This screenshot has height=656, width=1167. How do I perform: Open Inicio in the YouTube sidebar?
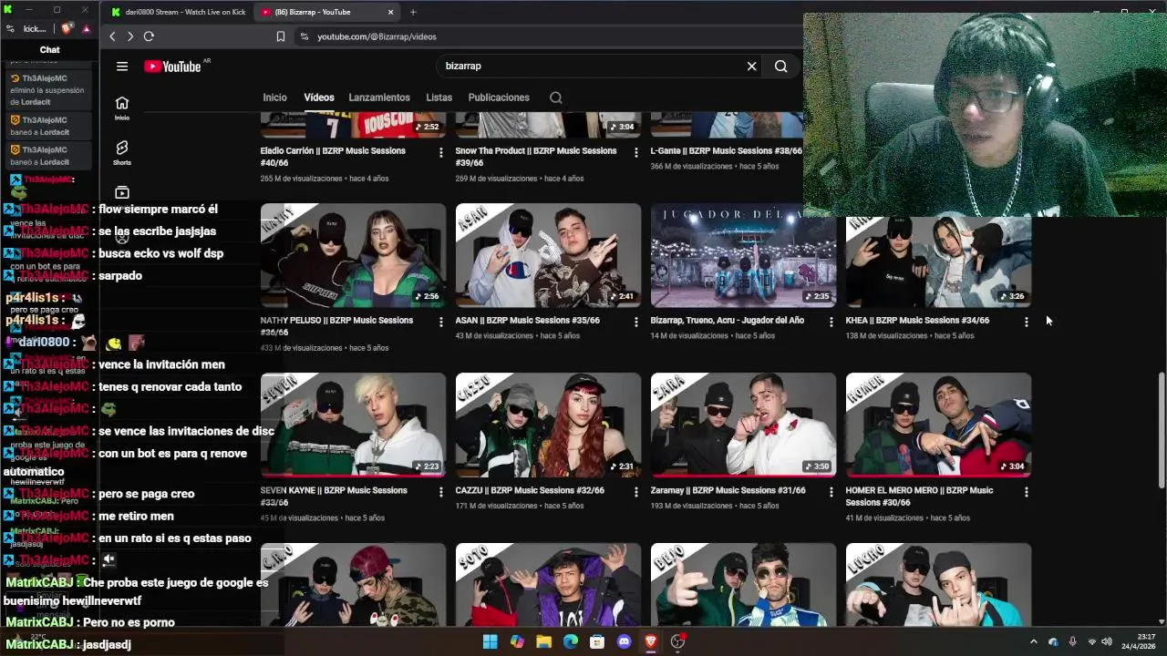121,108
